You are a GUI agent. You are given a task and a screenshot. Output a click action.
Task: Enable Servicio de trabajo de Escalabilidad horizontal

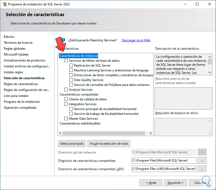coord(71,114)
